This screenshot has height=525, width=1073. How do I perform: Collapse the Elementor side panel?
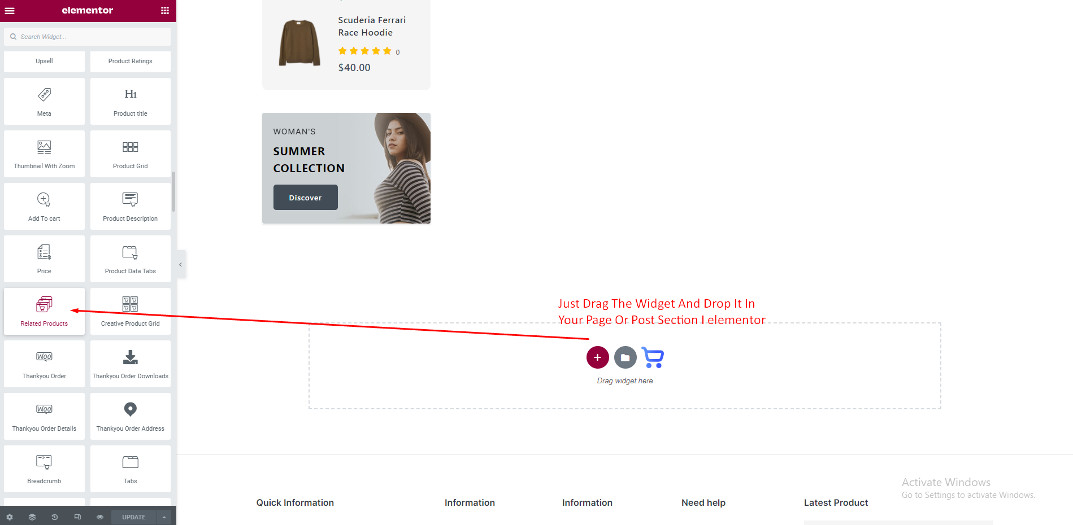pyautogui.click(x=180, y=264)
